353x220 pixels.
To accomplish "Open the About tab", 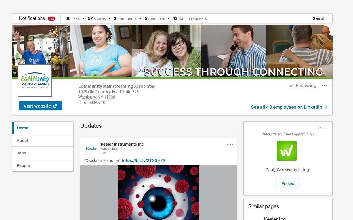I will (x=43, y=141).
